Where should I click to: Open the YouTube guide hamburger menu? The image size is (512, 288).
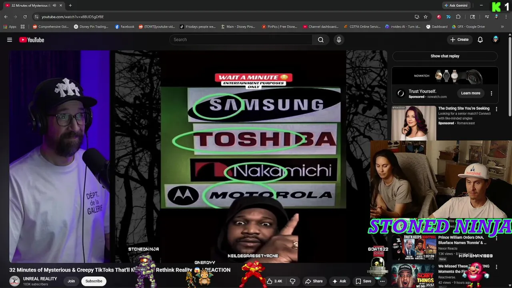(10, 40)
